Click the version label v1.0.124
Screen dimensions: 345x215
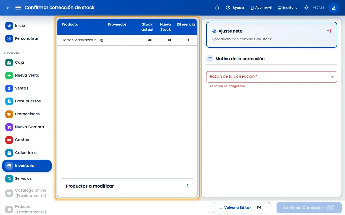pyautogui.click(x=319, y=8)
